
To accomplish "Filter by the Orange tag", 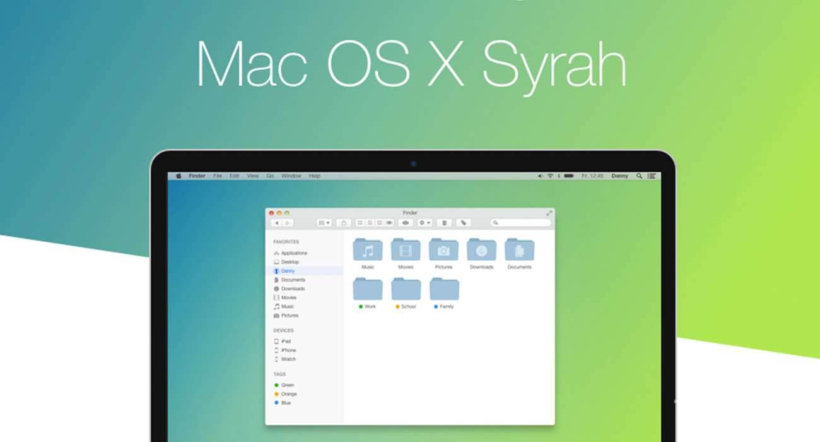I will (x=285, y=394).
